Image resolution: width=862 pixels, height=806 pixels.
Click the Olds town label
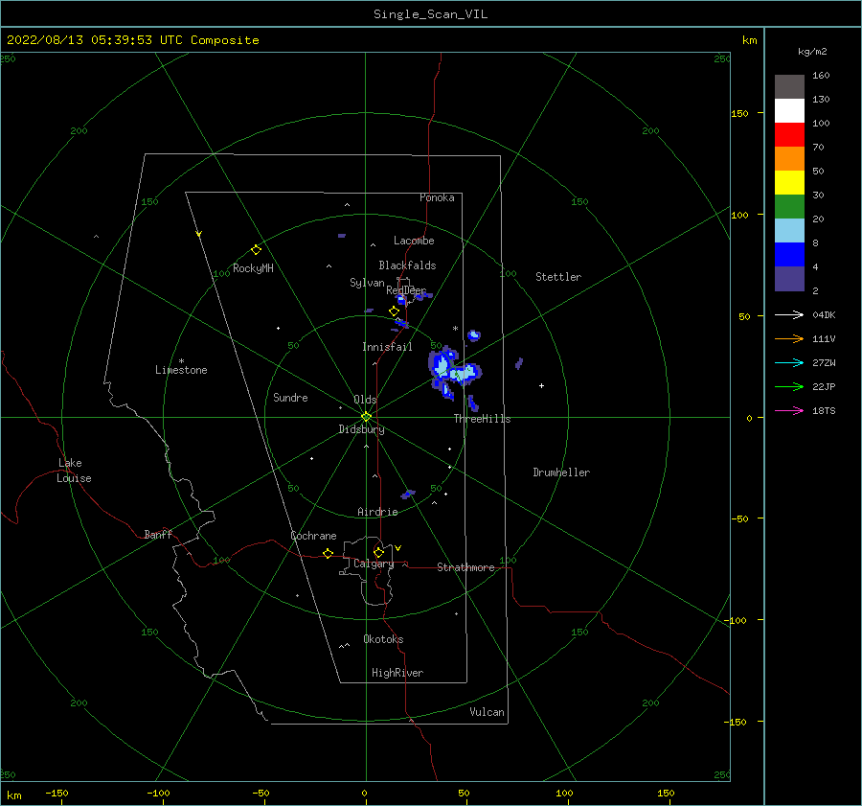click(365, 400)
